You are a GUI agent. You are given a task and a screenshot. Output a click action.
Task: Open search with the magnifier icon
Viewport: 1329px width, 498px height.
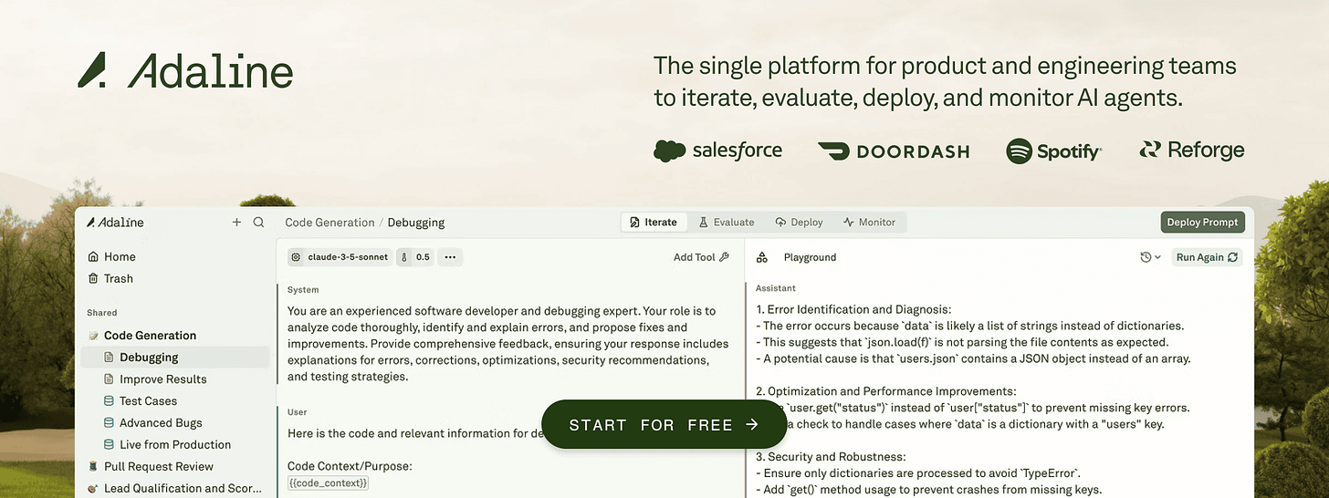coord(258,222)
